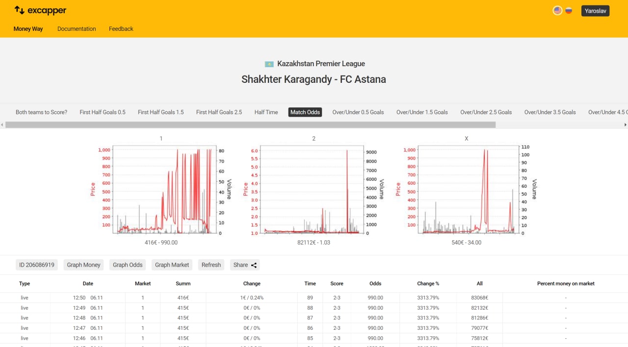Select the Over/Under 2.5 Goals market
Screen dimensions: 628x347
[x=486, y=112]
